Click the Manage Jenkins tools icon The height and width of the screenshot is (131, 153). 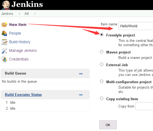click(x=4, y=51)
